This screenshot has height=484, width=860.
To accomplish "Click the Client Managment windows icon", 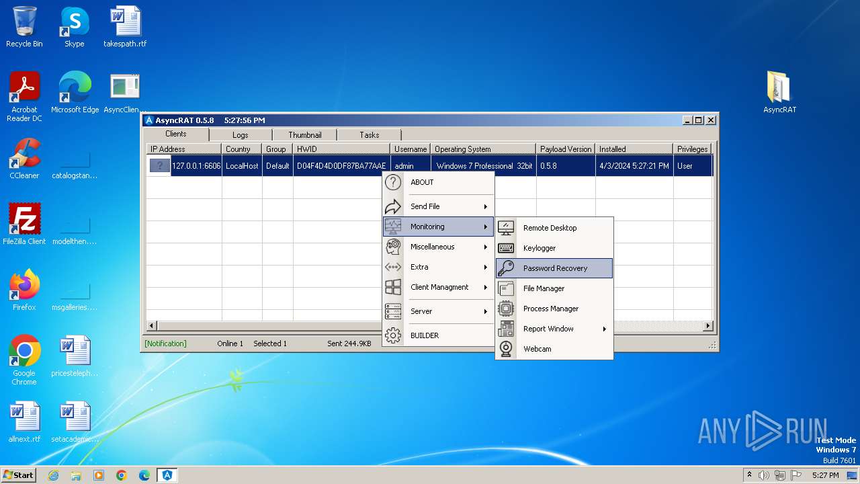I will pyautogui.click(x=393, y=287).
